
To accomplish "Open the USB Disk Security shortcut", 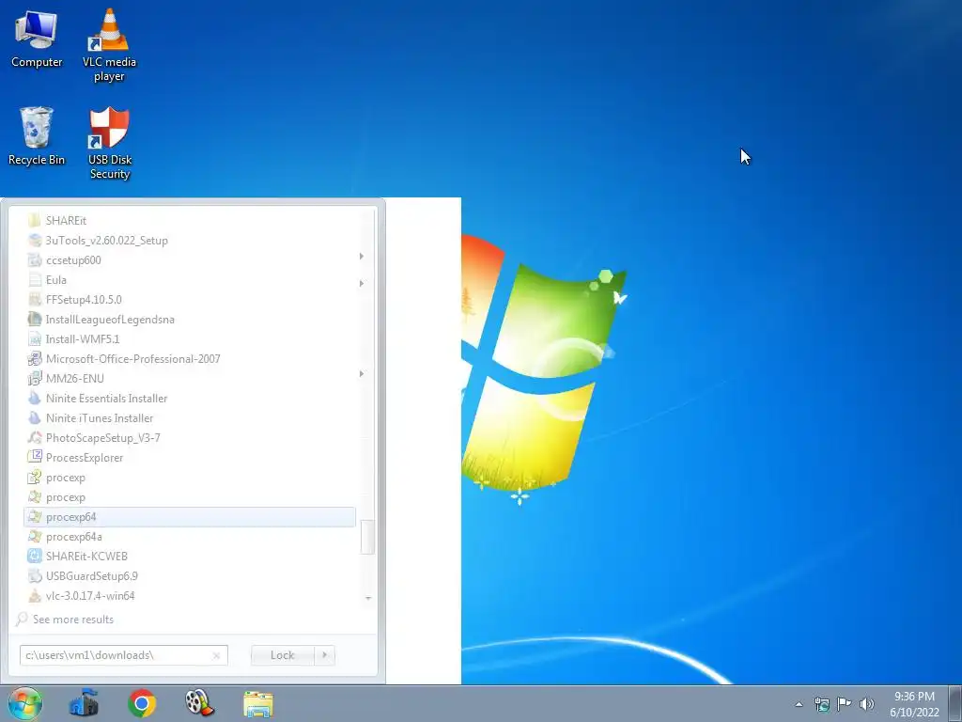I will pyautogui.click(x=109, y=143).
